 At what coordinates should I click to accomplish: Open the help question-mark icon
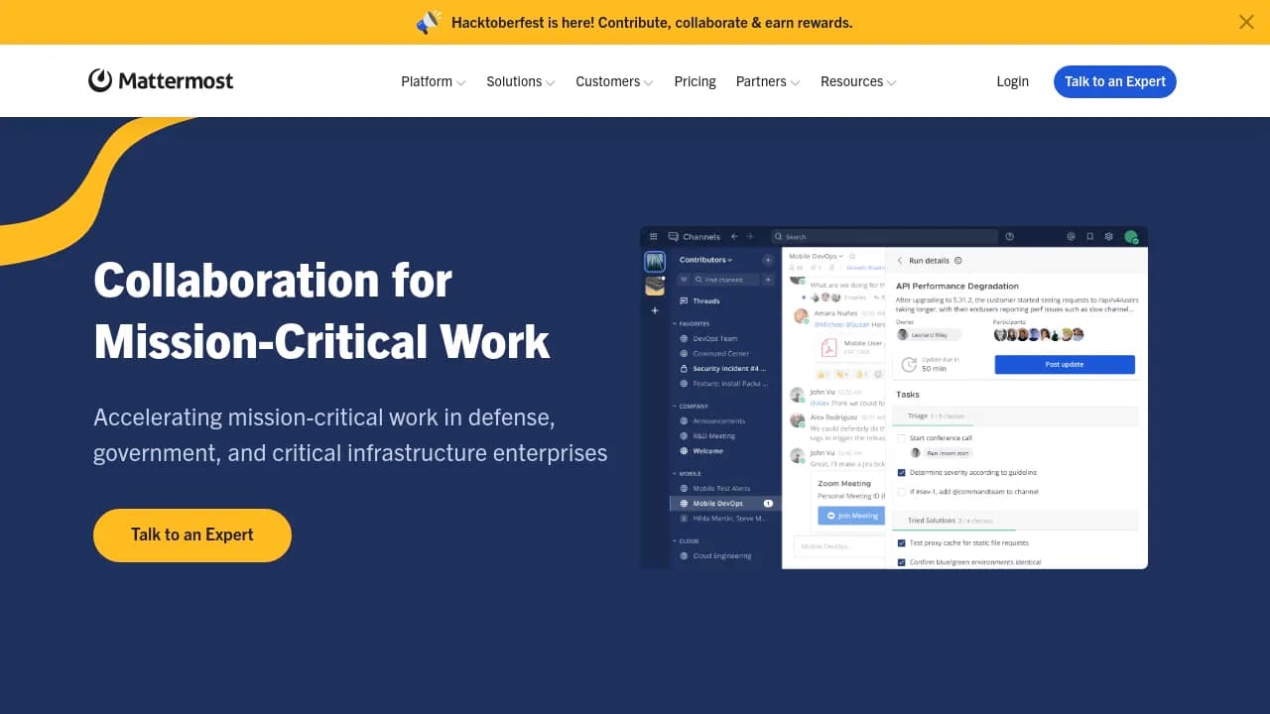click(x=1009, y=237)
